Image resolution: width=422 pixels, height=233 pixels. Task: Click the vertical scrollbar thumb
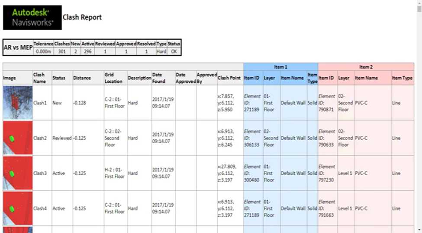point(419,9)
